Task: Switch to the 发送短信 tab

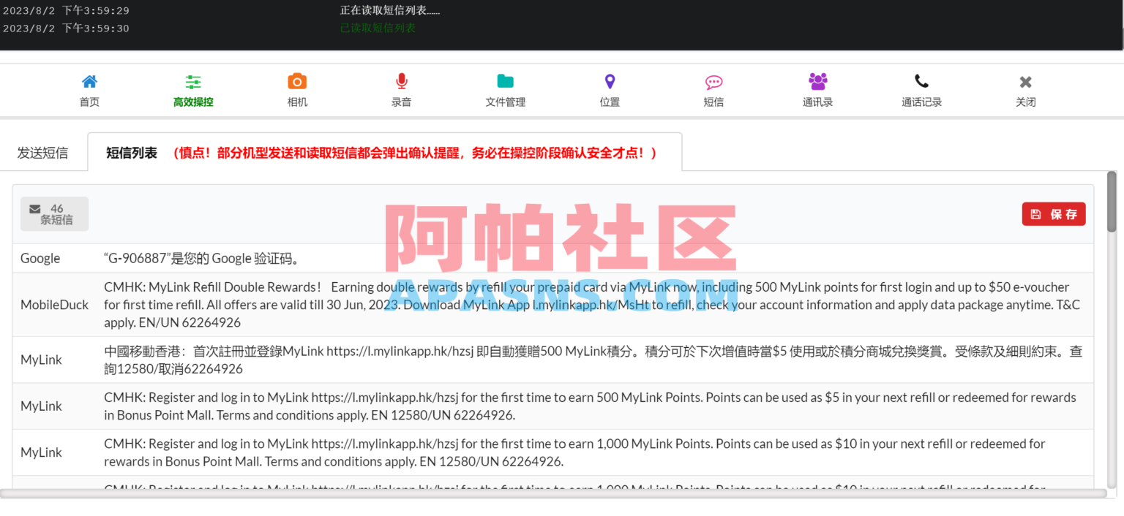Action: click(42, 151)
